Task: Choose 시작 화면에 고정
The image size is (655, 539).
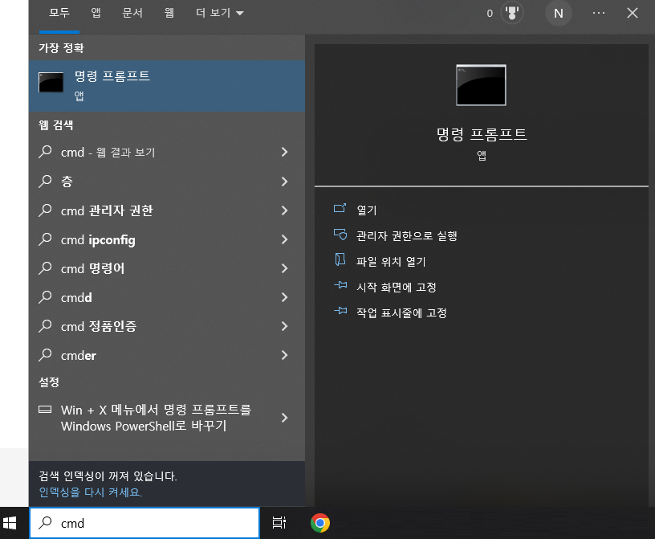Action: [397, 287]
